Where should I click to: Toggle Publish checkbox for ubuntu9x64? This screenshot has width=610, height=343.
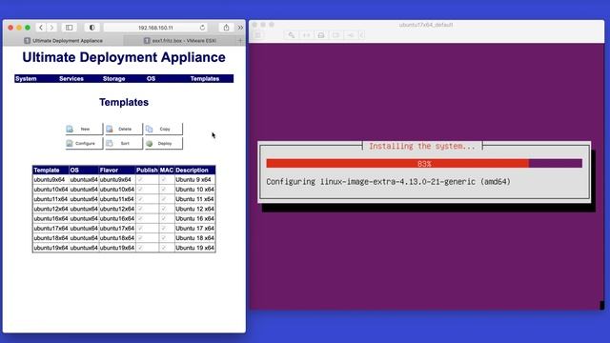(140, 179)
